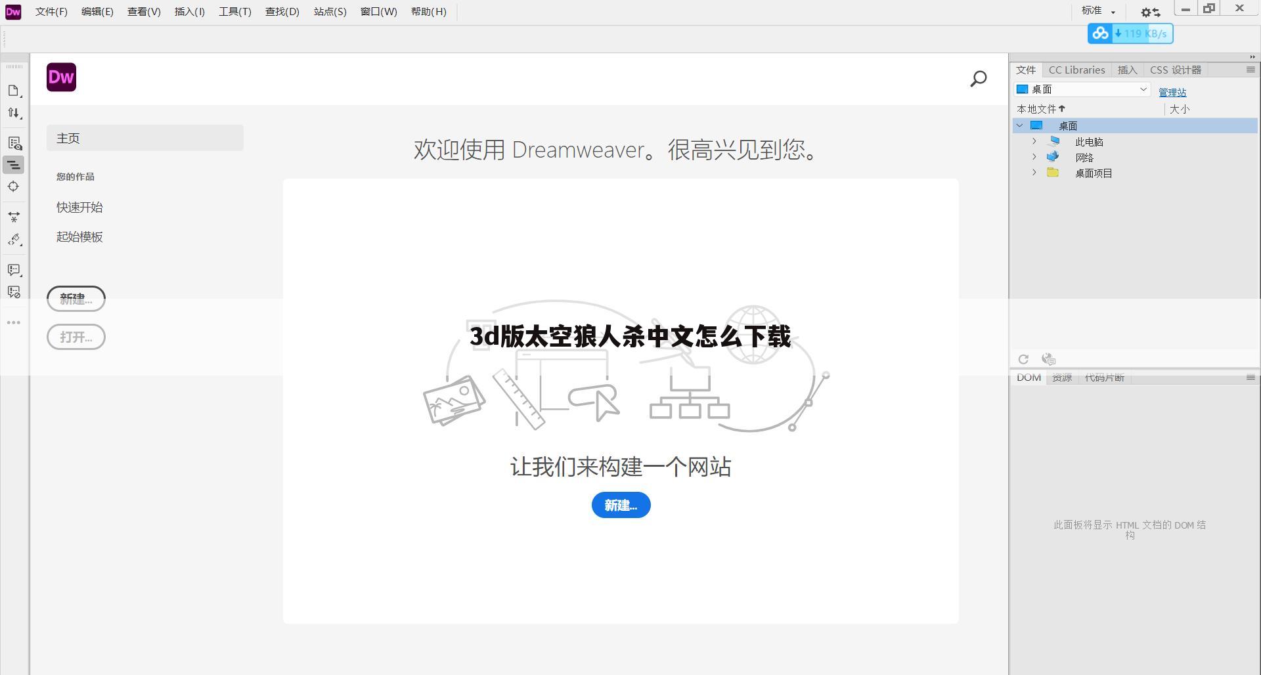Image resolution: width=1261 pixels, height=675 pixels.
Task: Open the Files panel options menu icon
Action: pyautogui.click(x=1250, y=70)
